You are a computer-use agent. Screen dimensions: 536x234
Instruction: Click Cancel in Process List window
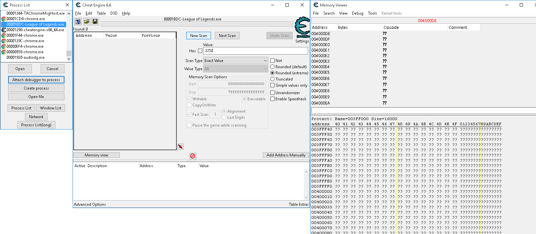pyautogui.click(x=52, y=69)
